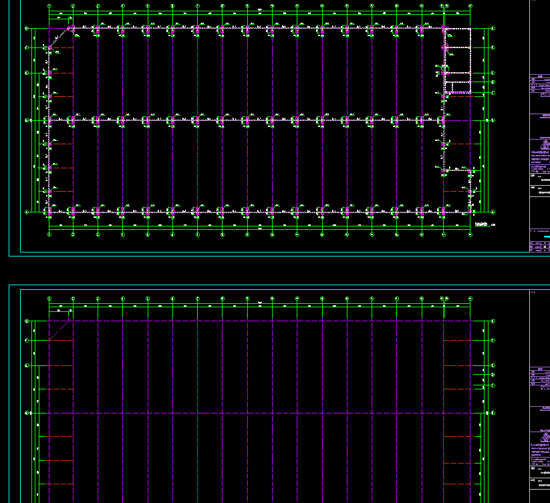
Task: Select top-right axis bubble above upper plan
Action: 470,7
